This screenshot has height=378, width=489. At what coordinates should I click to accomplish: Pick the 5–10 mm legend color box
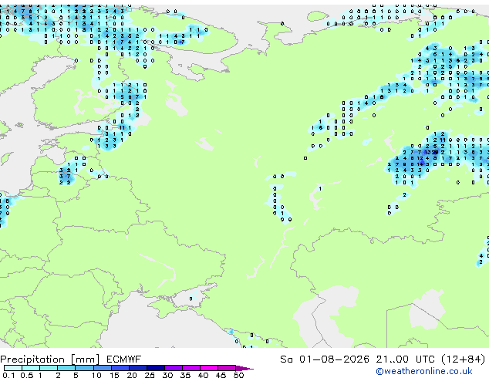click(x=84, y=368)
